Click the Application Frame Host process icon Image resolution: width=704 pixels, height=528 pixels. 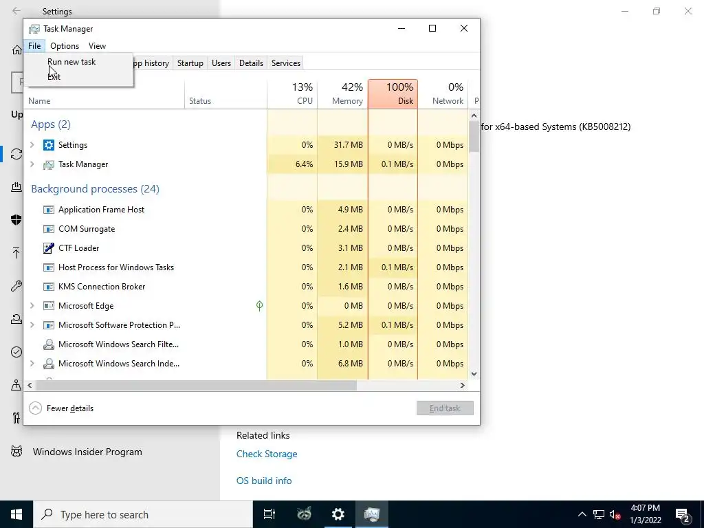tap(49, 210)
